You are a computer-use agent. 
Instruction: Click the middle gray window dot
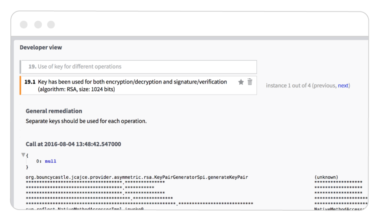tap(38, 25)
